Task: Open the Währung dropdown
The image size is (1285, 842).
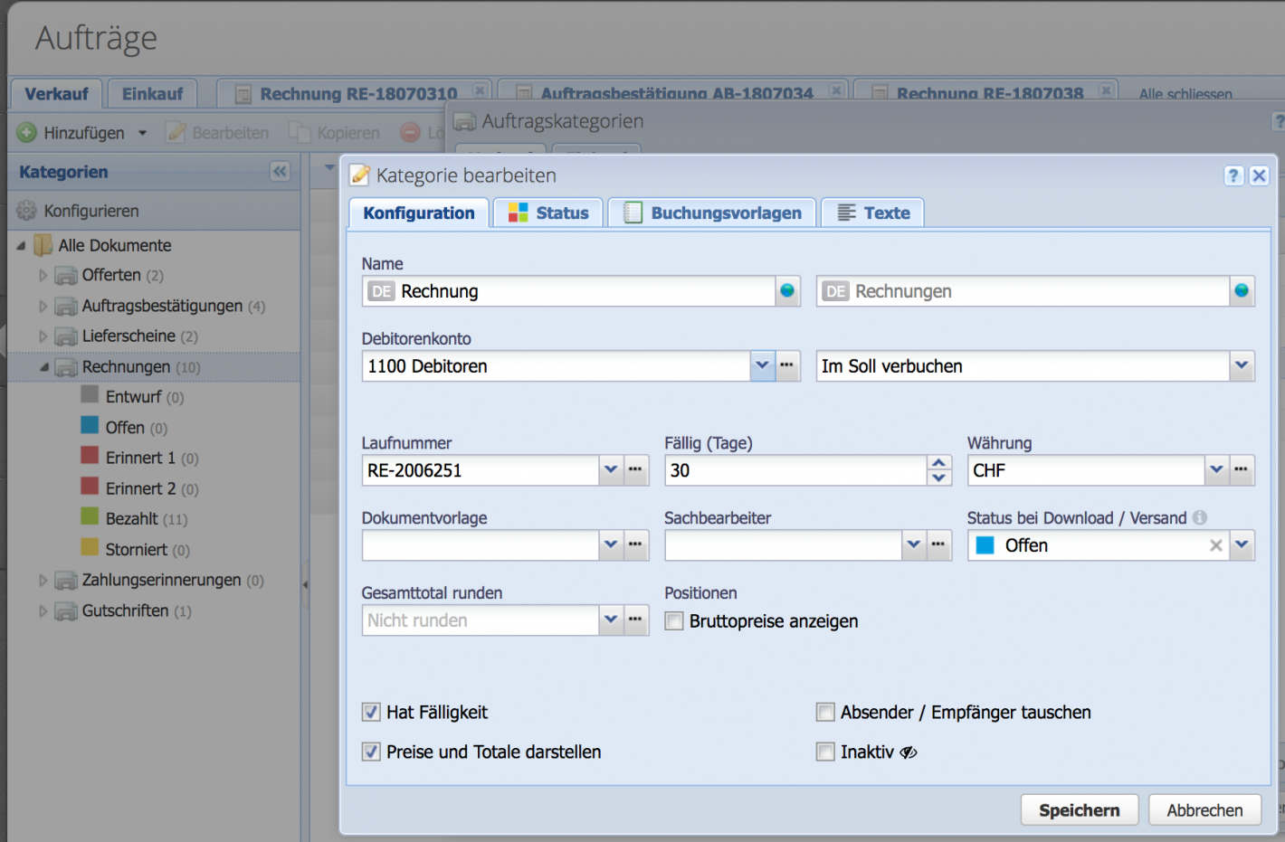Action: click(x=1216, y=470)
